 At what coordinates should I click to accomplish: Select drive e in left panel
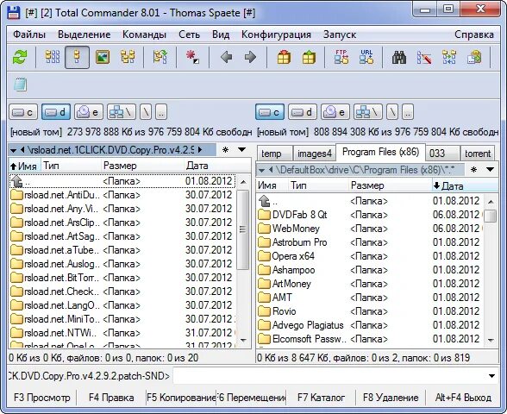(x=89, y=112)
